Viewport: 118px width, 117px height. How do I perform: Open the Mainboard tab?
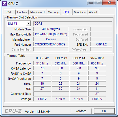[x=37, y=12]
